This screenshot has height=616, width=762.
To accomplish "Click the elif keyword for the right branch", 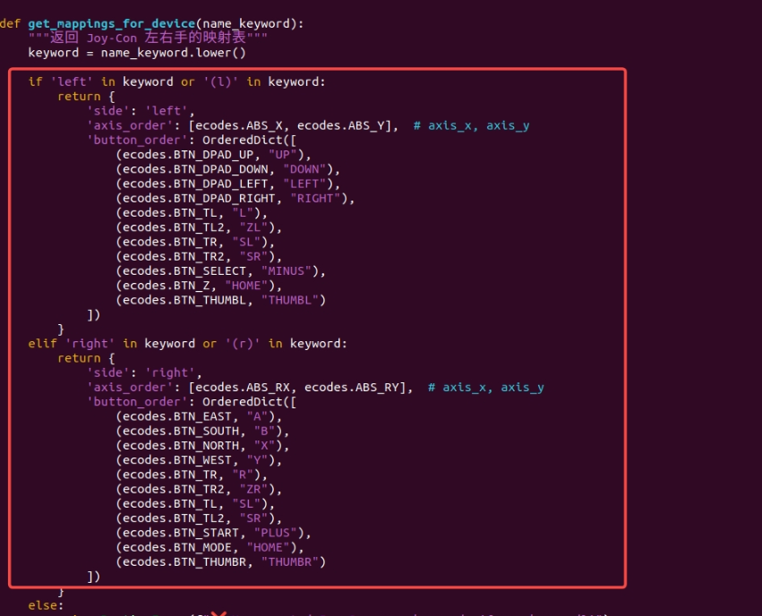I will [x=42, y=343].
